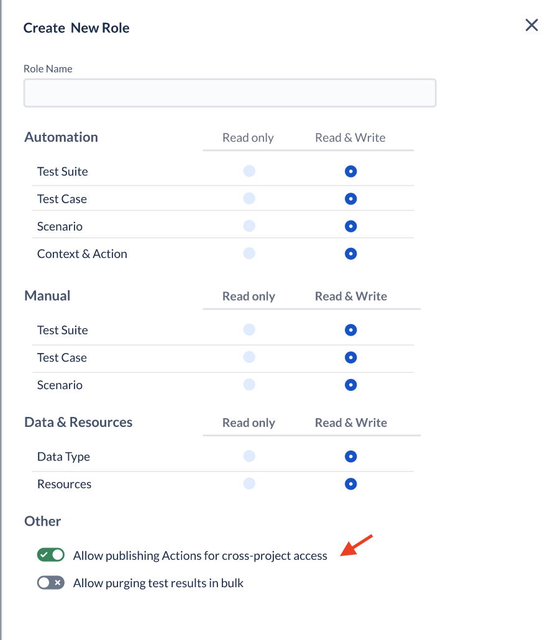Image resolution: width=548 pixels, height=640 pixels.
Task: Disable publishing Actions for cross-project access toggle
Action: [x=50, y=555]
